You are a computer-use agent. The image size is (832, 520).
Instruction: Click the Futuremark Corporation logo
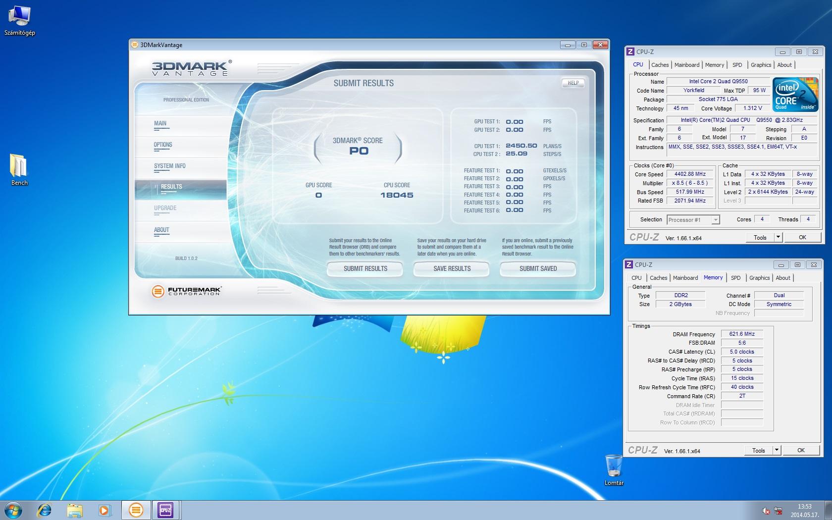tap(187, 291)
